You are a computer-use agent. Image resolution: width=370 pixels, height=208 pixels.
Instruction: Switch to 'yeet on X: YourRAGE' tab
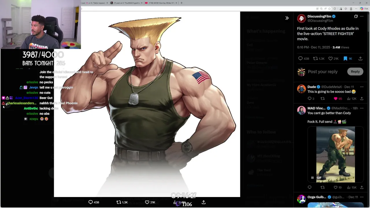(x=127, y=3)
